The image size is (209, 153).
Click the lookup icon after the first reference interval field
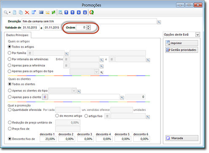[x=102, y=60]
